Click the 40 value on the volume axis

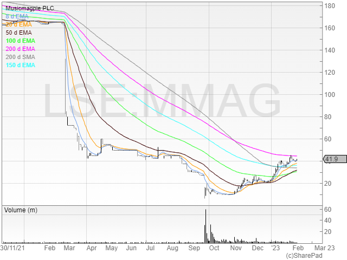(x=328, y=220)
